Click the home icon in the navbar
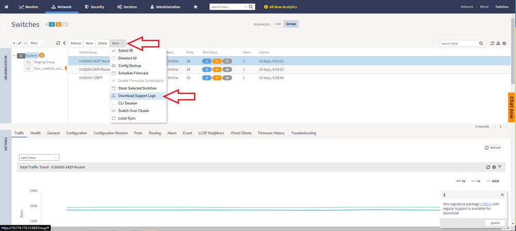The image size is (516, 231). click(x=6, y=7)
